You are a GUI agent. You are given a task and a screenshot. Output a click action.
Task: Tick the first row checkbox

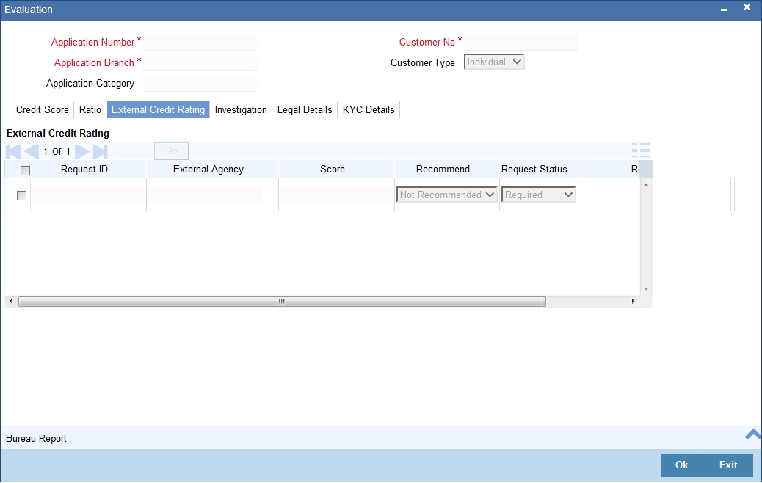pos(21,195)
